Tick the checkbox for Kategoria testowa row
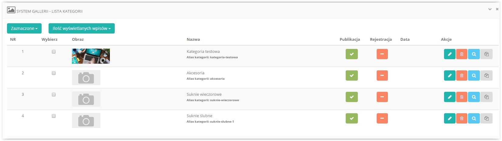The image size is (502, 141). coord(54,52)
